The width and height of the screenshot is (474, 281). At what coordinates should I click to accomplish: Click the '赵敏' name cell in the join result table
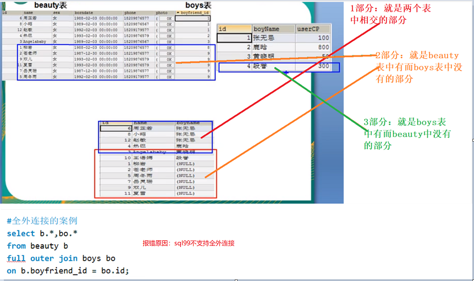click(x=140, y=140)
